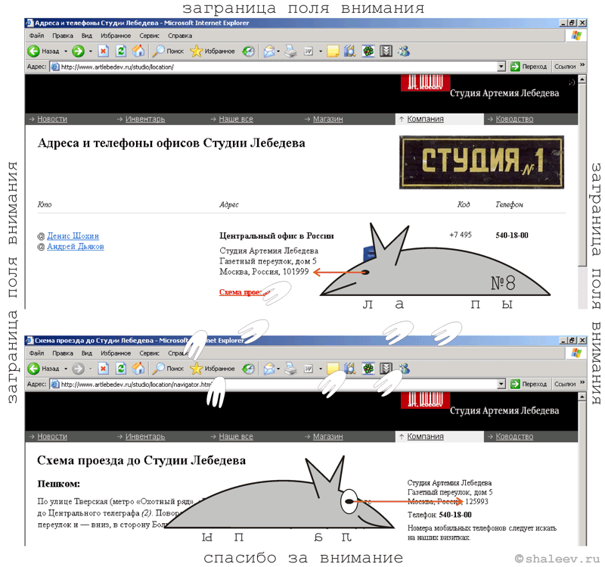605x567 pixels.
Task: Click the Refresh icon in top window toolbar
Action: click(121, 51)
